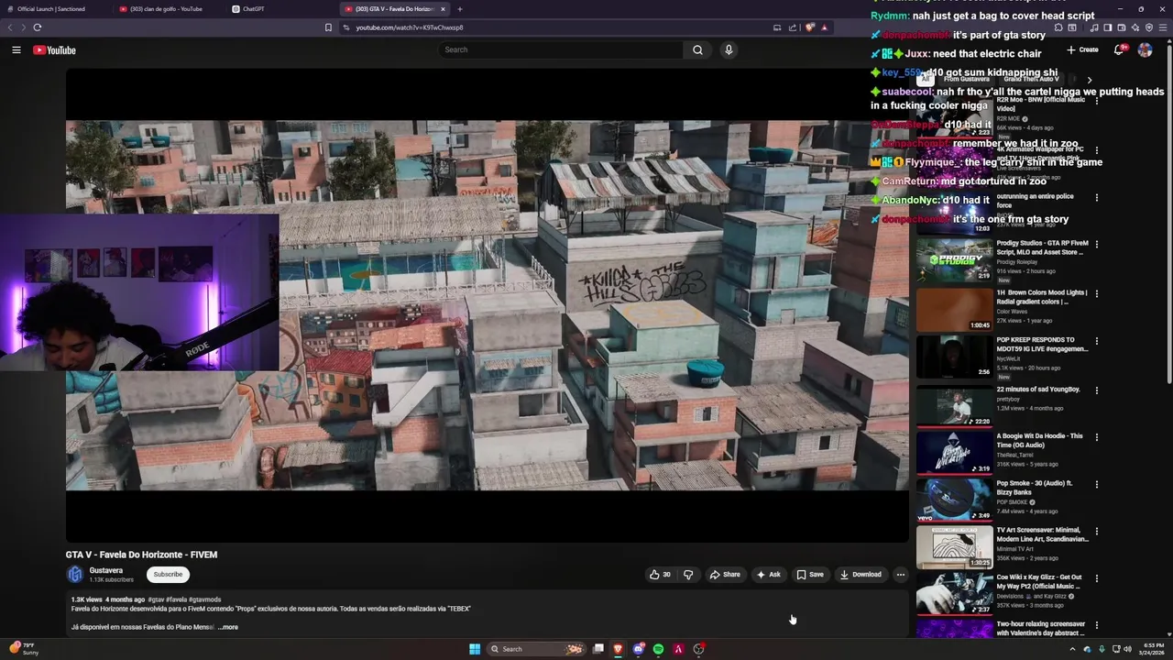Viewport: 1173px width, 660px height.
Task: Dislike the video with the thumbs-down button
Action: tap(688, 575)
